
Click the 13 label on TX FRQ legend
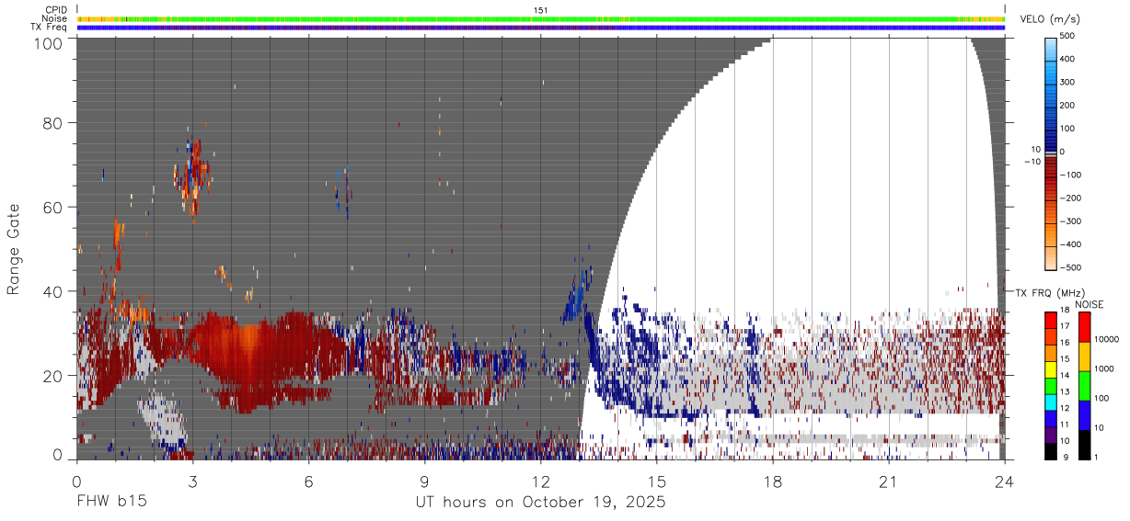1064,392
